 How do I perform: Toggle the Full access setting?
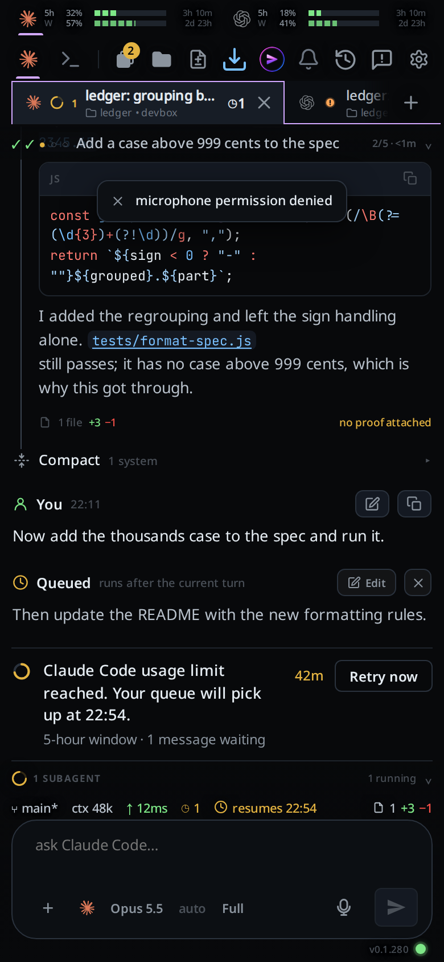tap(233, 908)
